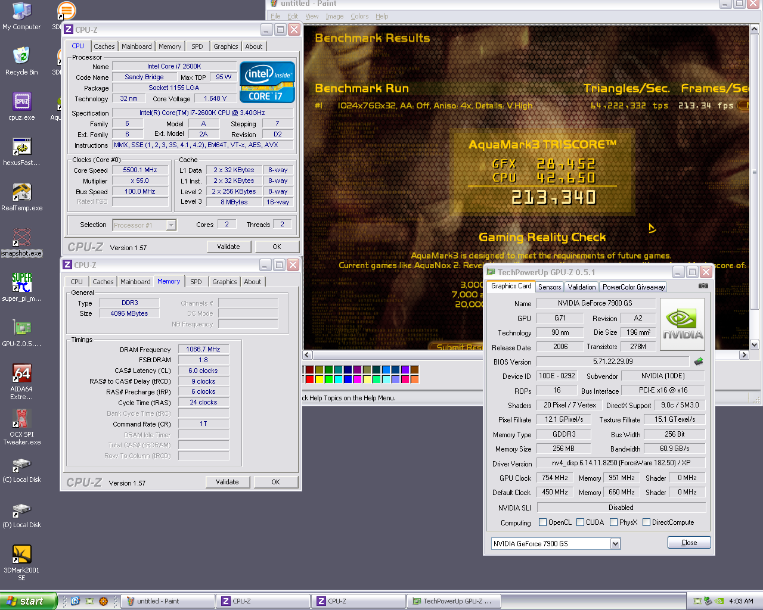Select the RealTemp.exe desktop shortcut
Image resolution: width=763 pixels, height=610 pixels.
pyautogui.click(x=21, y=197)
